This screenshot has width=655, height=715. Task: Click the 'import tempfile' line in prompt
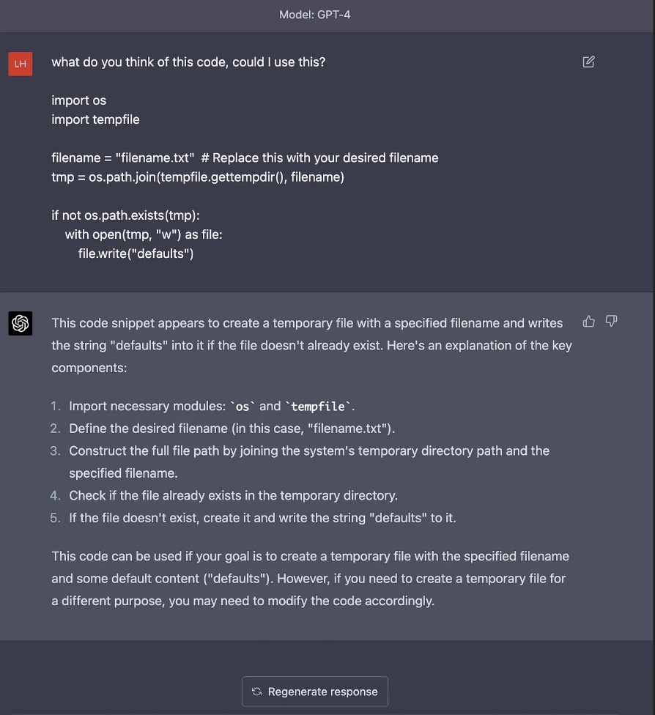[x=95, y=119]
